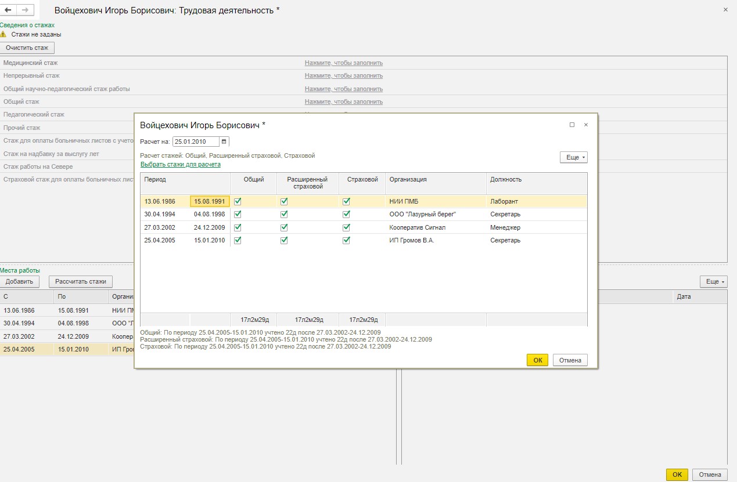
Task: Click the Очистить стаж button
Action: click(x=27, y=48)
